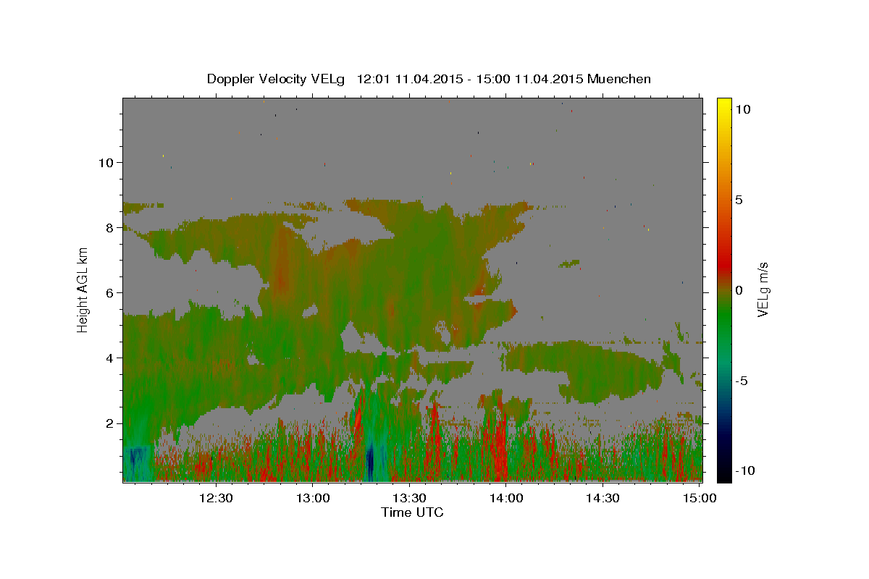Screen dimensions: 869x579
Task: Click the yellow top of the colorbar
Action: coord(724,105)
